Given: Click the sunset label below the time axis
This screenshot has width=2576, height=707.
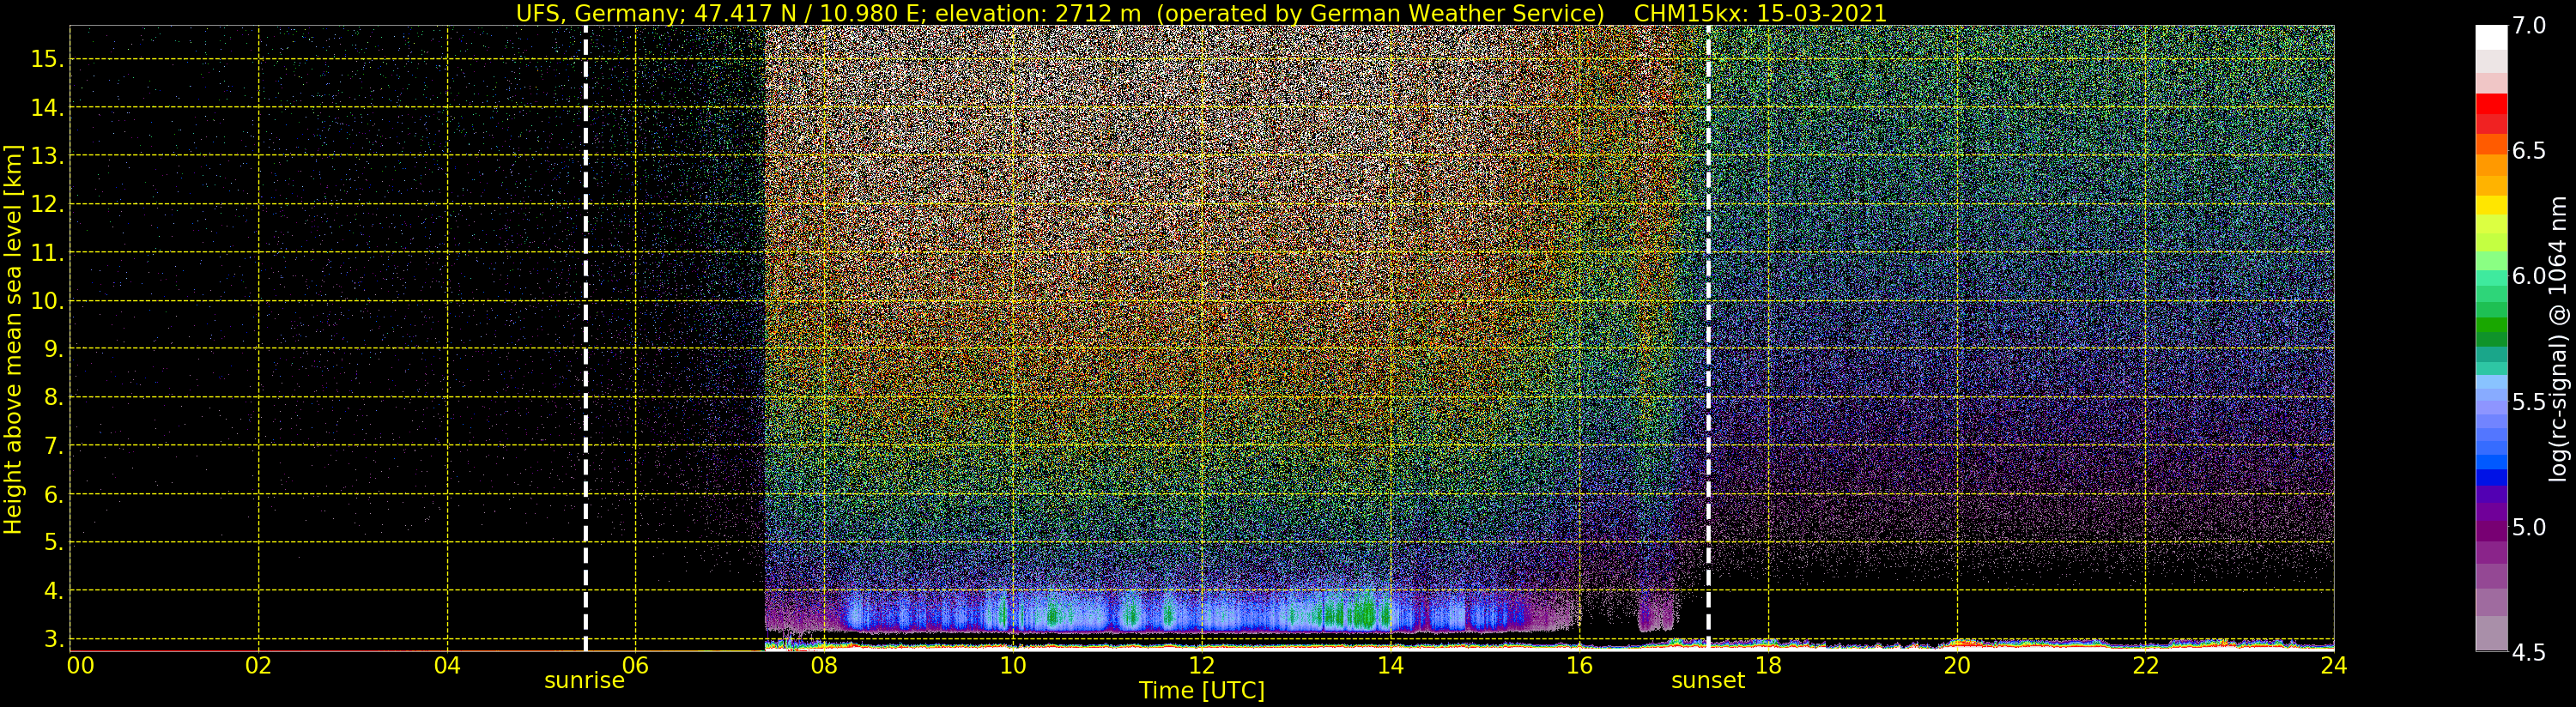Looking at the screenshot, I should click(x=1707, y=681).
